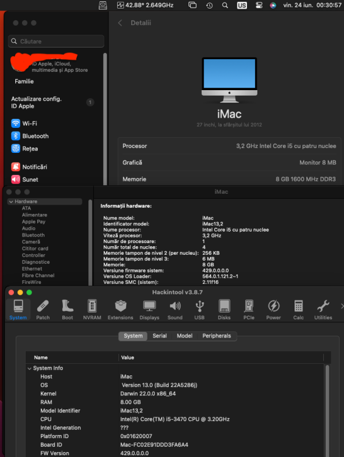Select Ethernet in Hardware list
This screenshot has height=457, width=344.
point(32,269)
